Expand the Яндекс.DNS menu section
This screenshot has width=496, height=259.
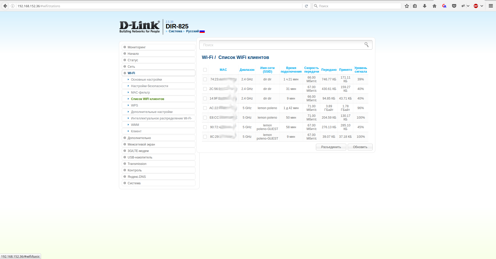coord(158,177)
